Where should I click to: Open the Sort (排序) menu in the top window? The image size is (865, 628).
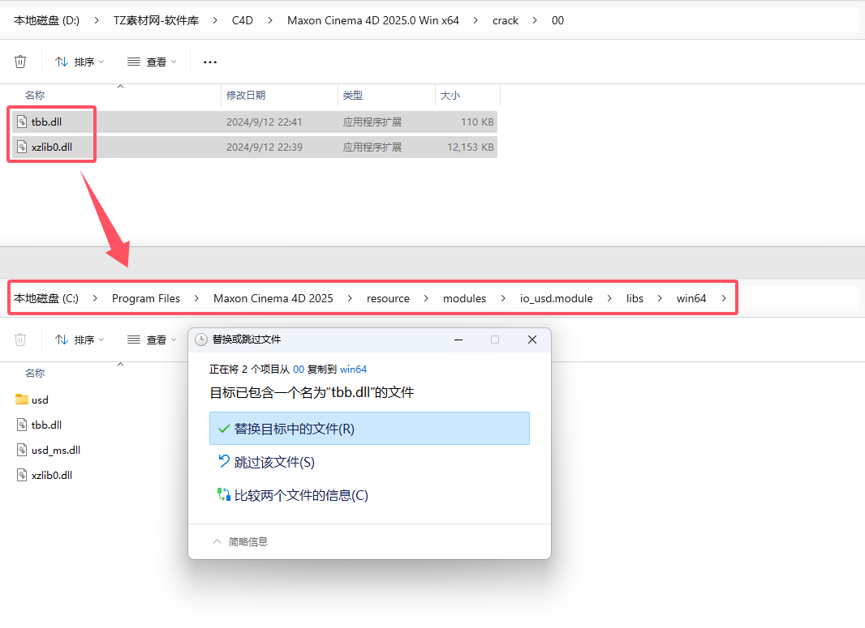point(80,62)
